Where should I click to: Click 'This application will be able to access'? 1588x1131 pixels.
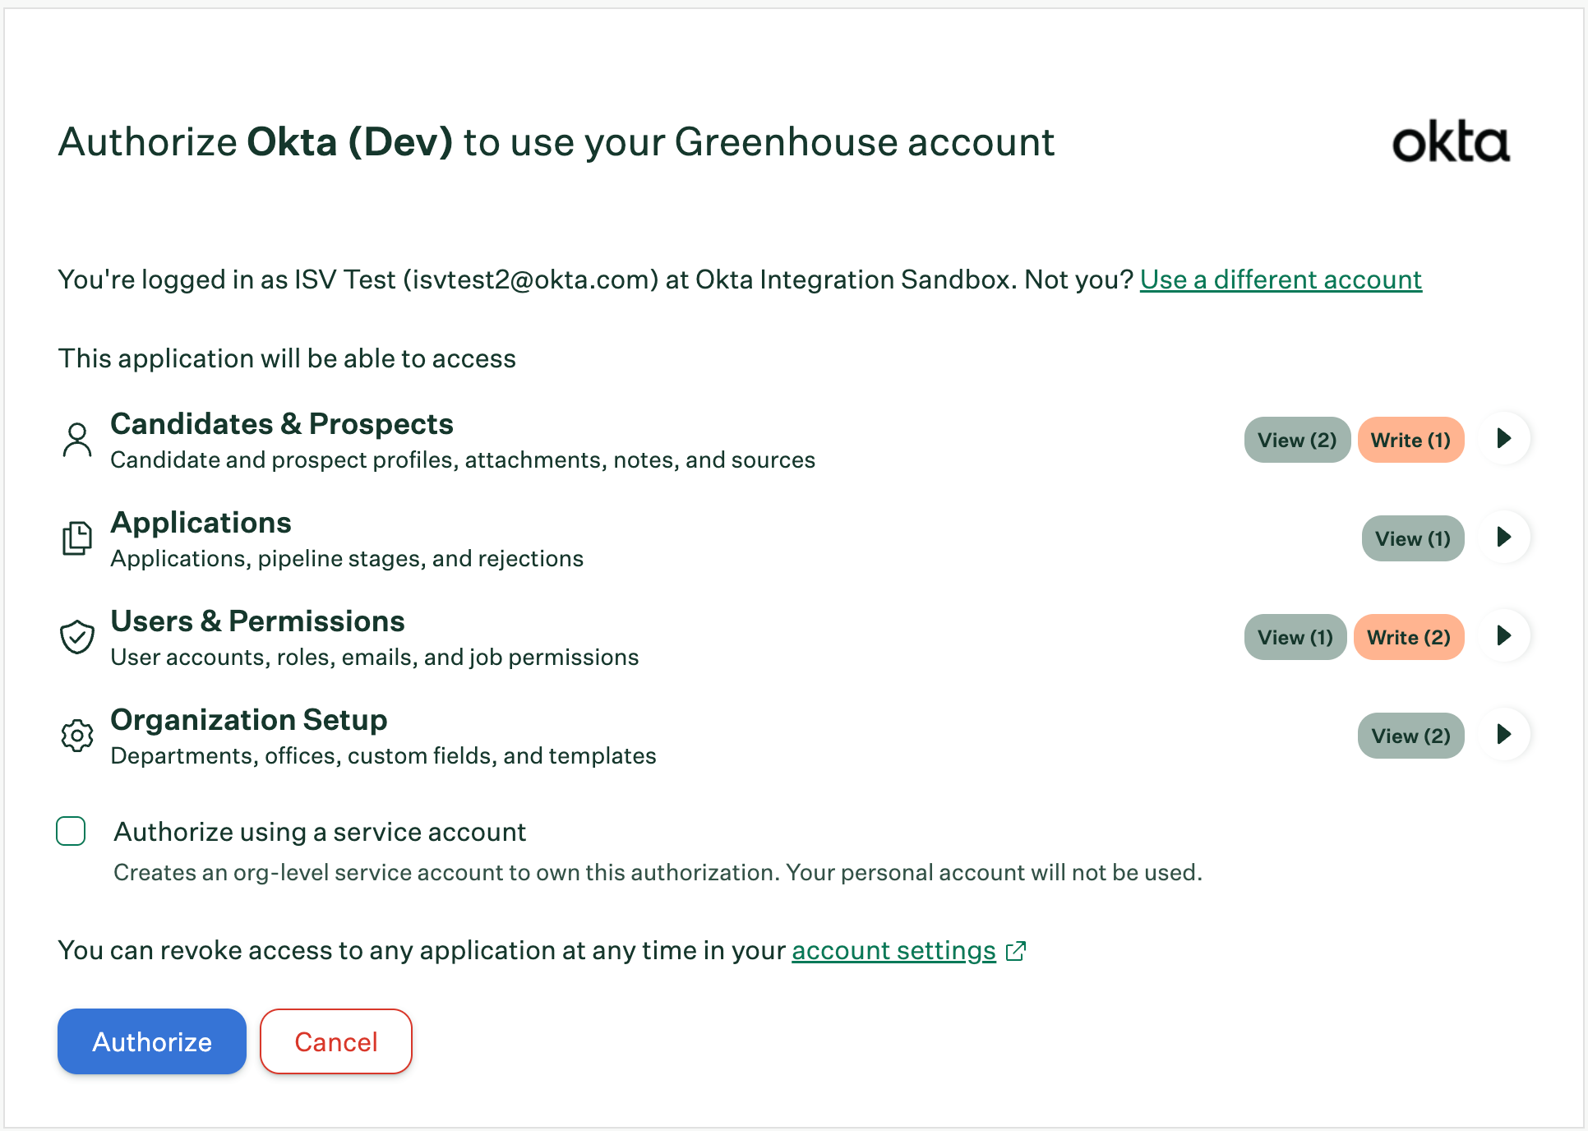(287, 358)
